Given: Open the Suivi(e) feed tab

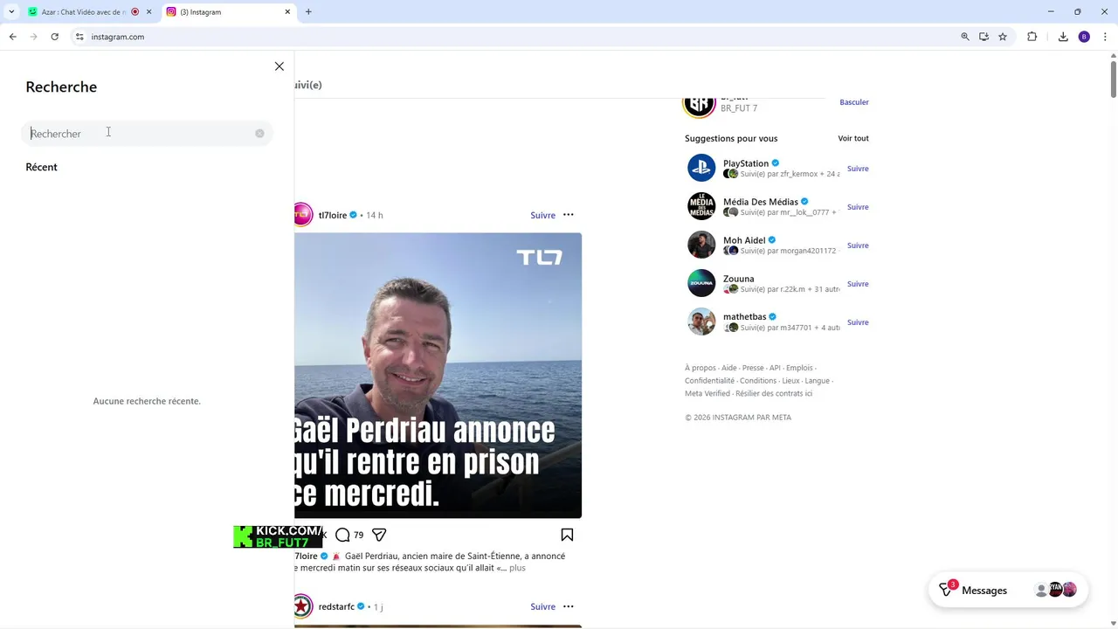Looking at the screenshot, I should tap(308, 85).
